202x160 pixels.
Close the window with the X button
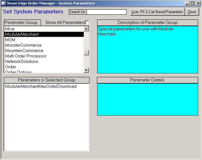(198, 3)
